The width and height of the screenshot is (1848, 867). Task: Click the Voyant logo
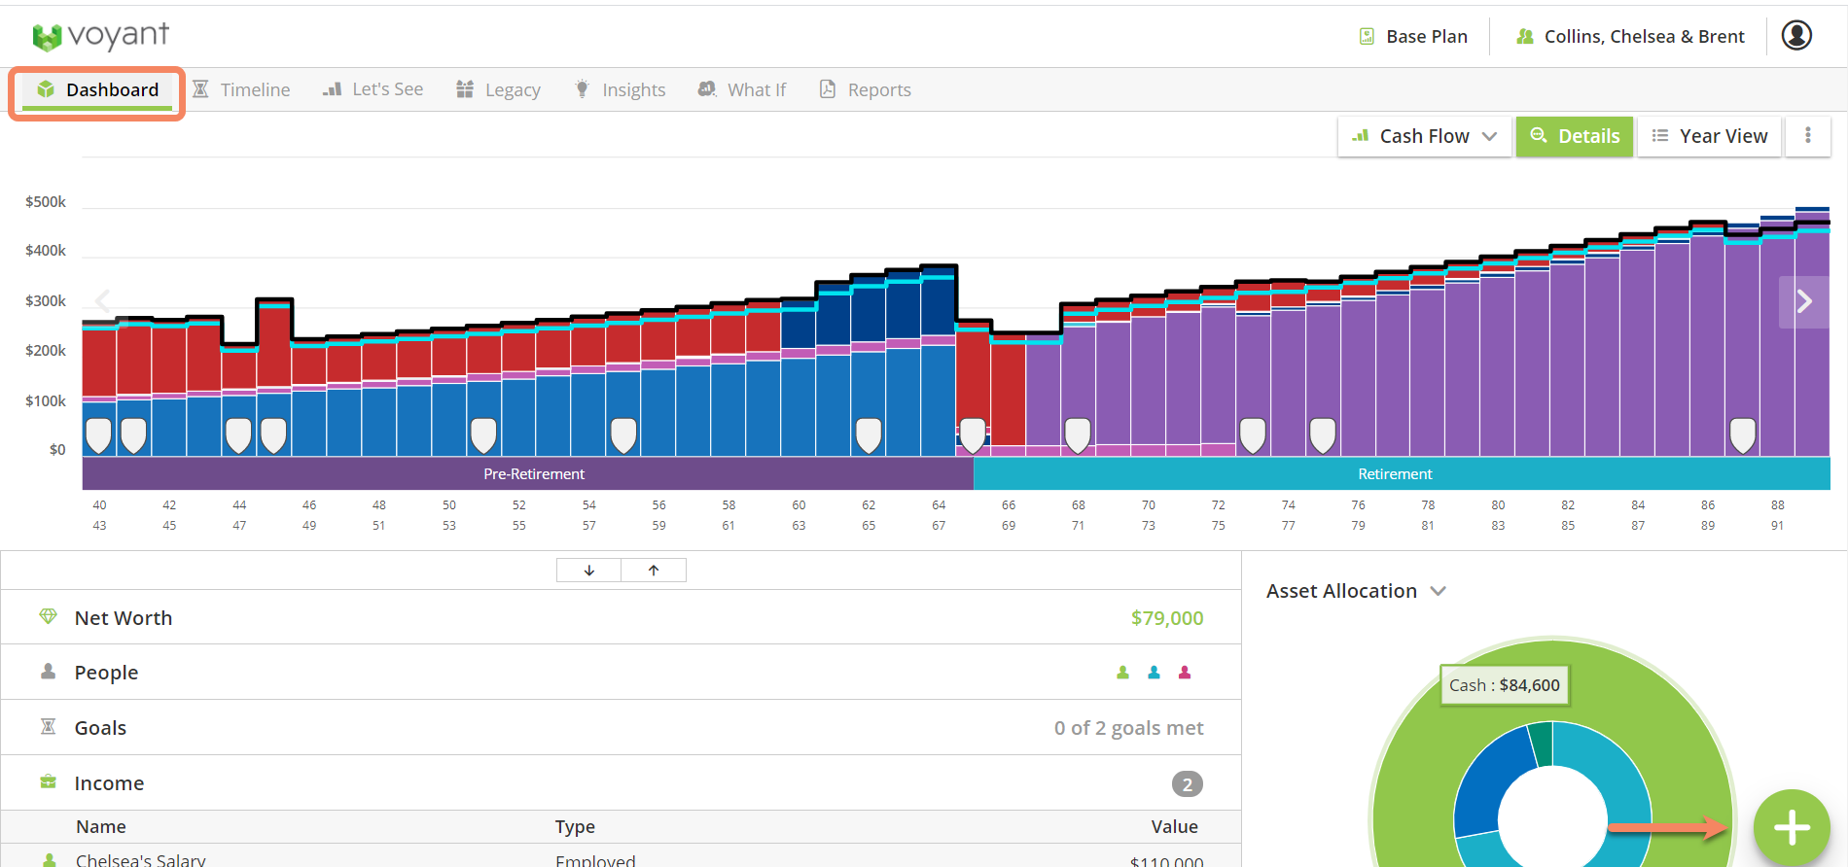click(100, 36)
